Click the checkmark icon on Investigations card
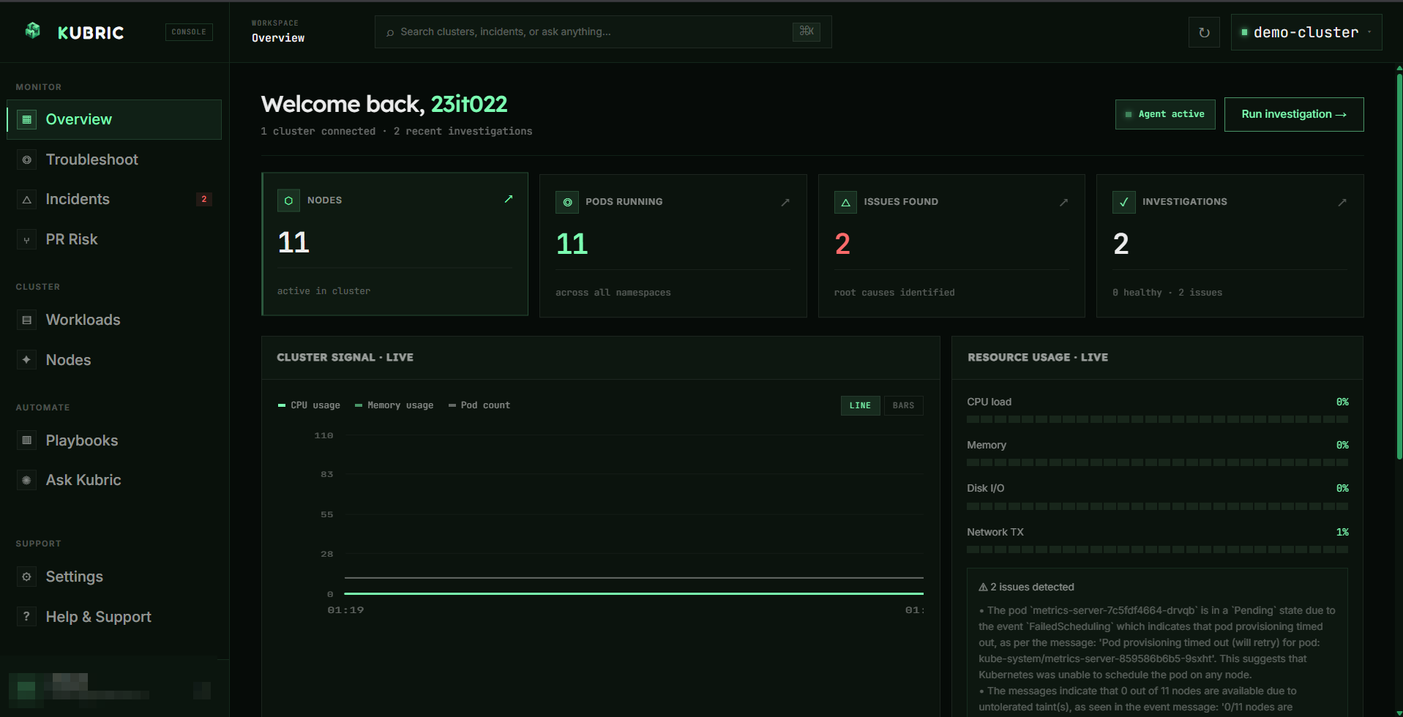 point(1124,202)
